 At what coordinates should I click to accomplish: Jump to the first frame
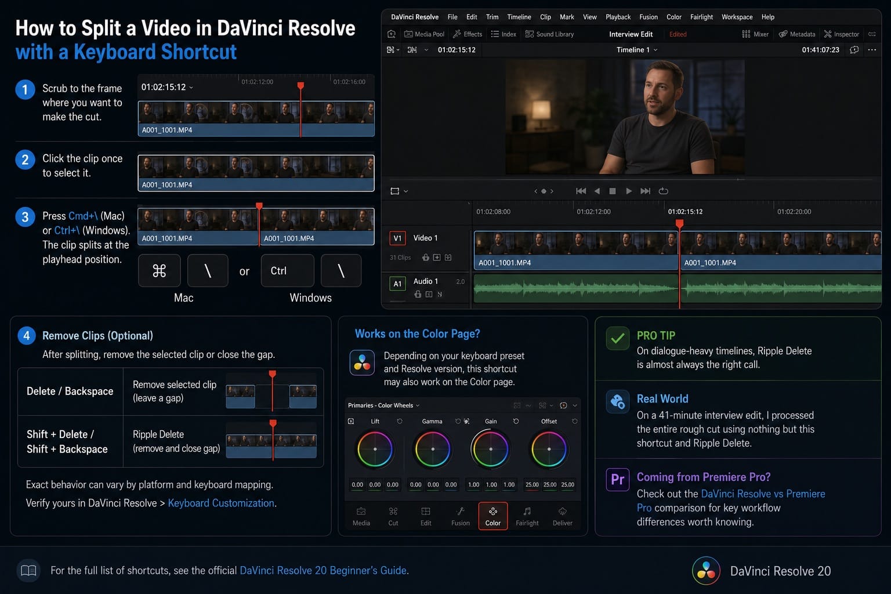coord(581,191)
